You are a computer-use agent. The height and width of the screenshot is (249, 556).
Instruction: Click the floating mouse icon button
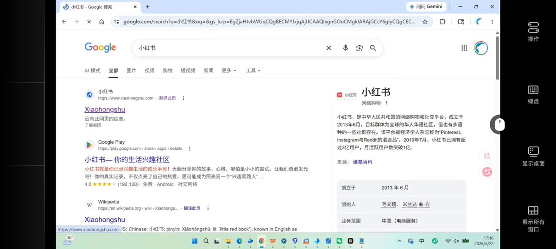pos(499,124)
